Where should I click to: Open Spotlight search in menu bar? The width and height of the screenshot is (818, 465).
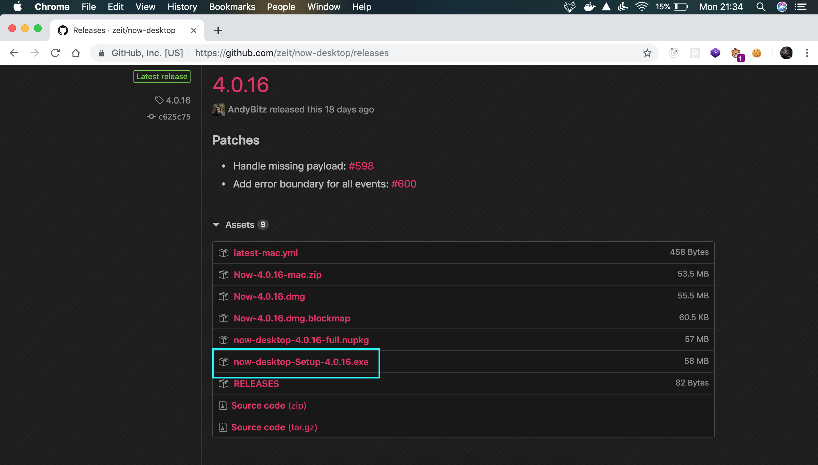pos(761,7)
